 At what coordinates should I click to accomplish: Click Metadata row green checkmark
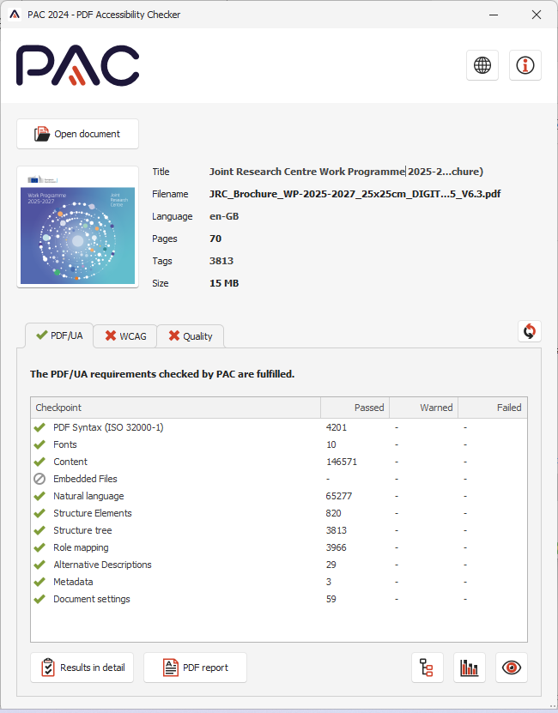(39, 582)
